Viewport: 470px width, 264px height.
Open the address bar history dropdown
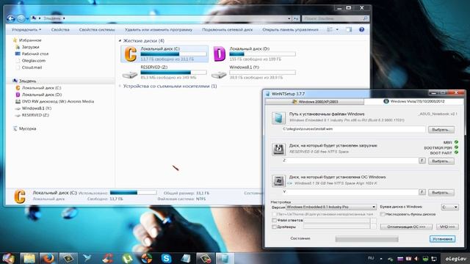(x=289, y=18)
